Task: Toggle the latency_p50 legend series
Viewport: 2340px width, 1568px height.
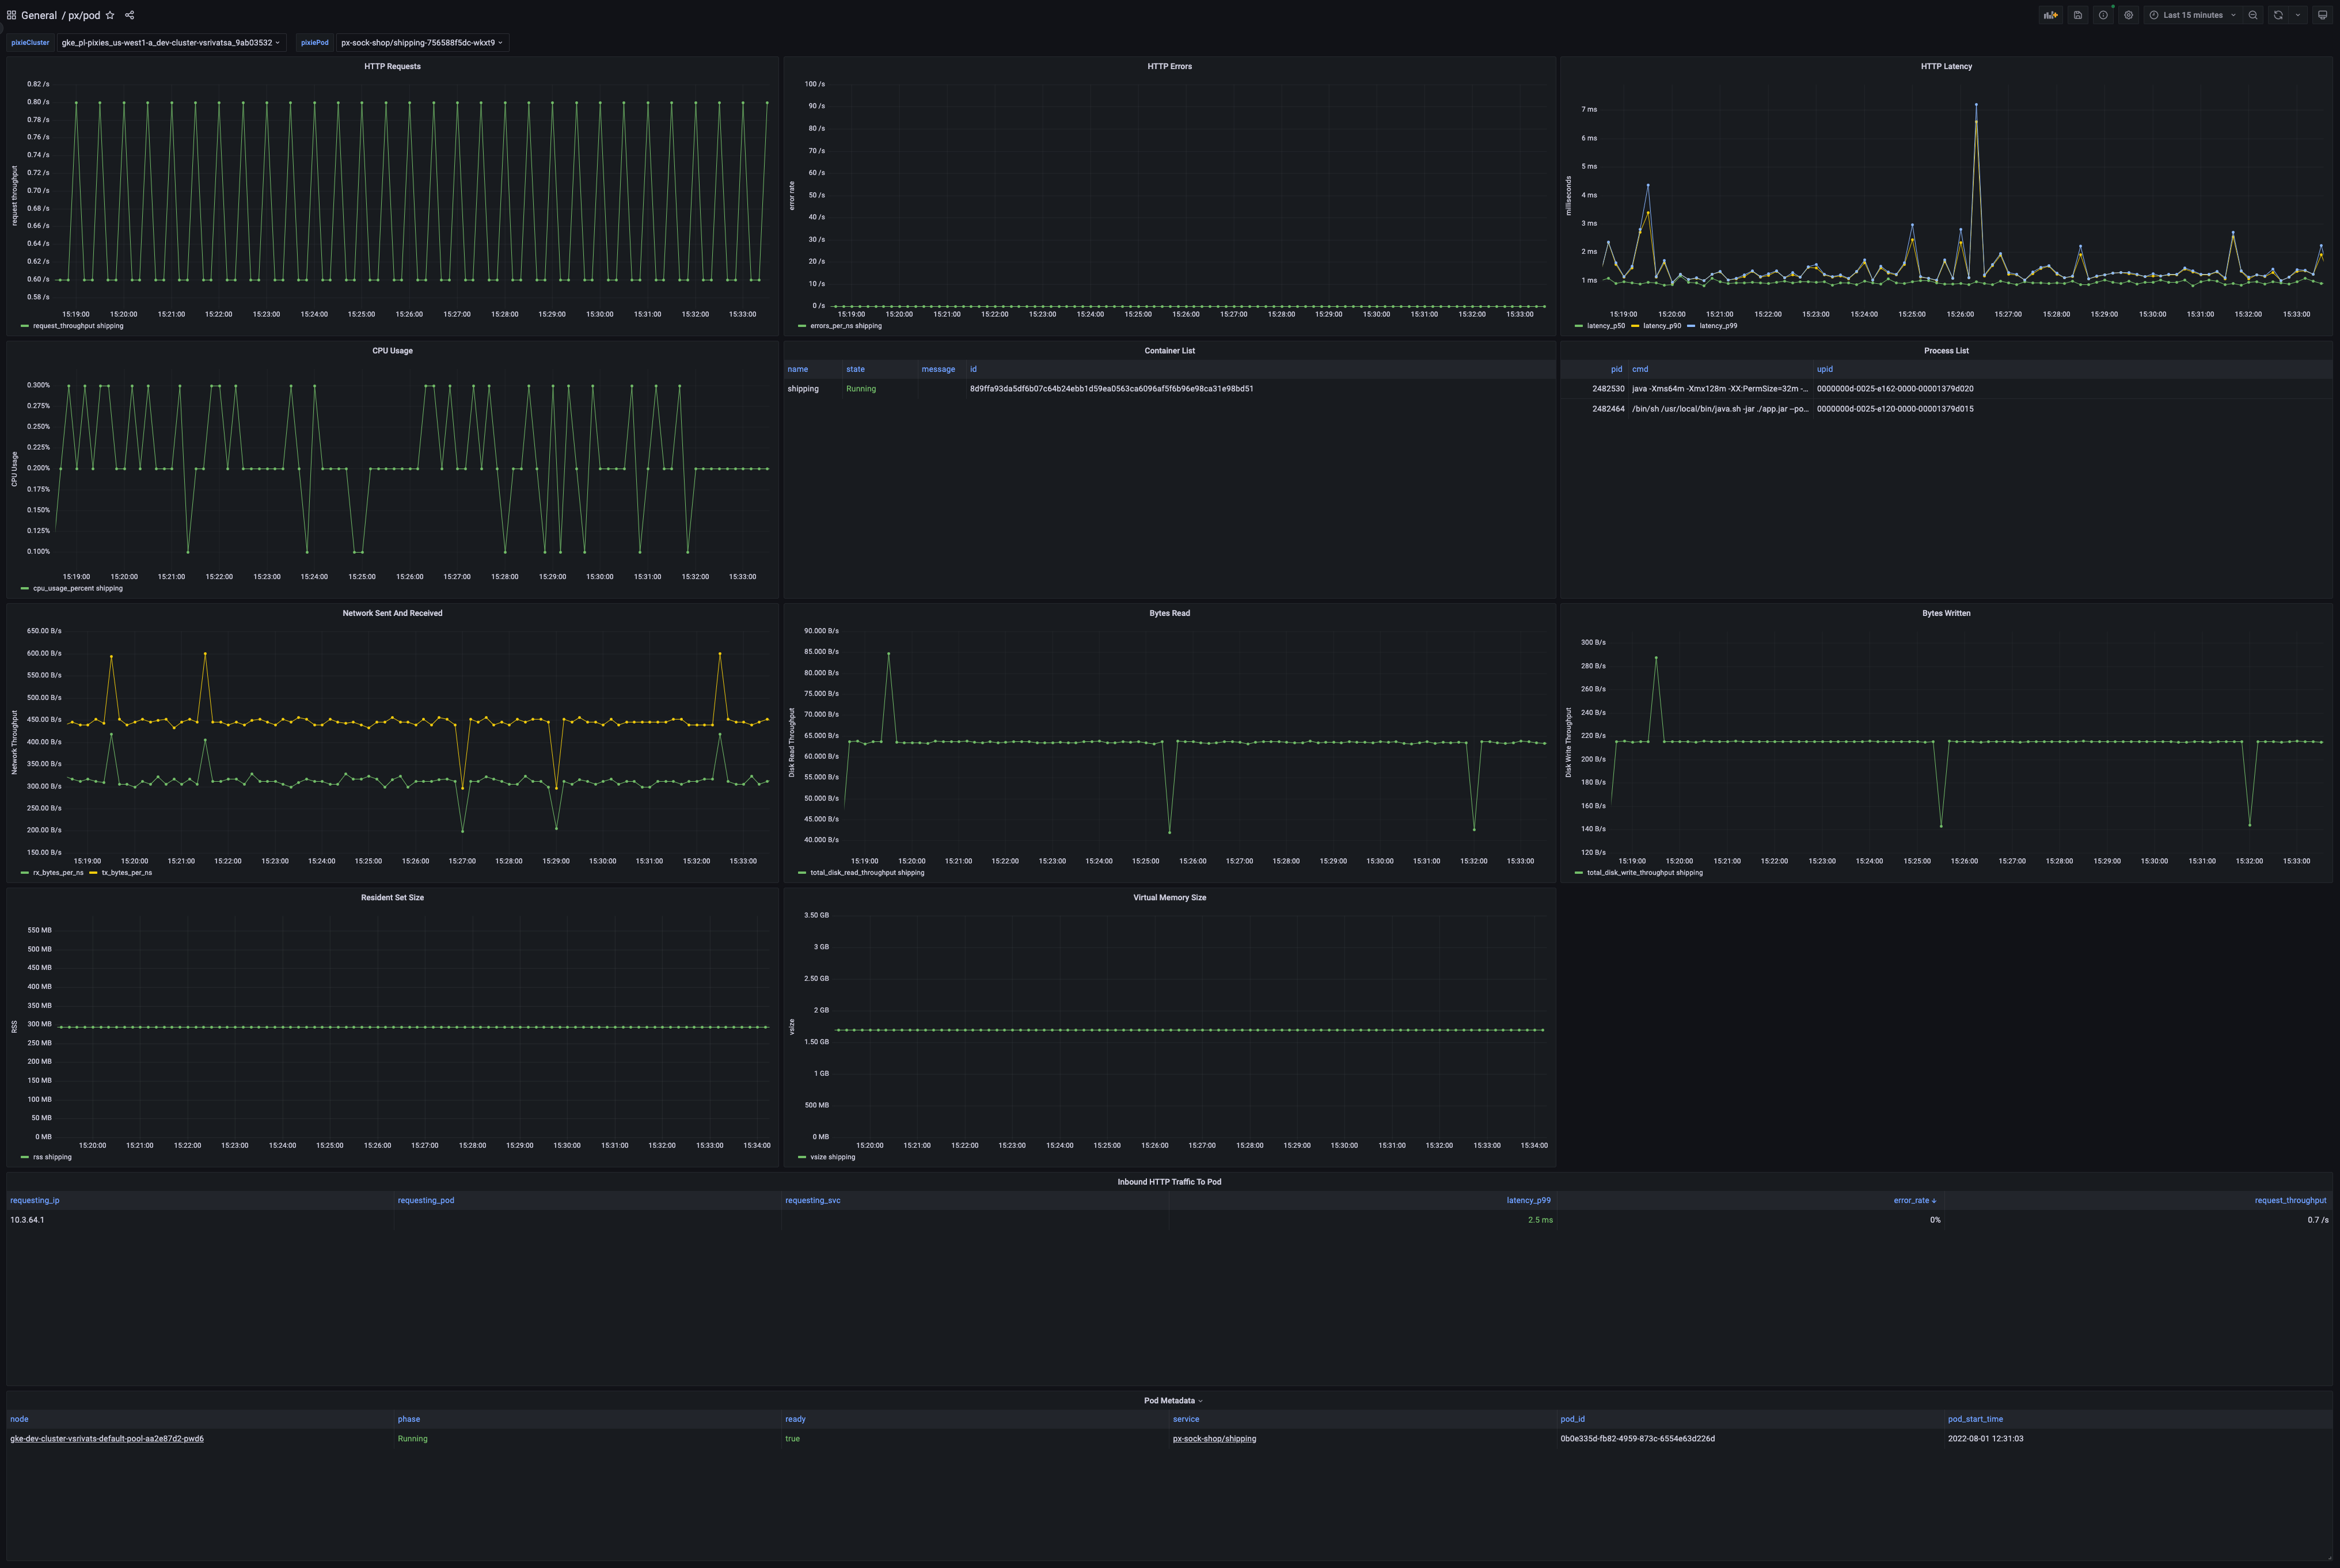Action: pyautogui.click(x=1605, y=326)
